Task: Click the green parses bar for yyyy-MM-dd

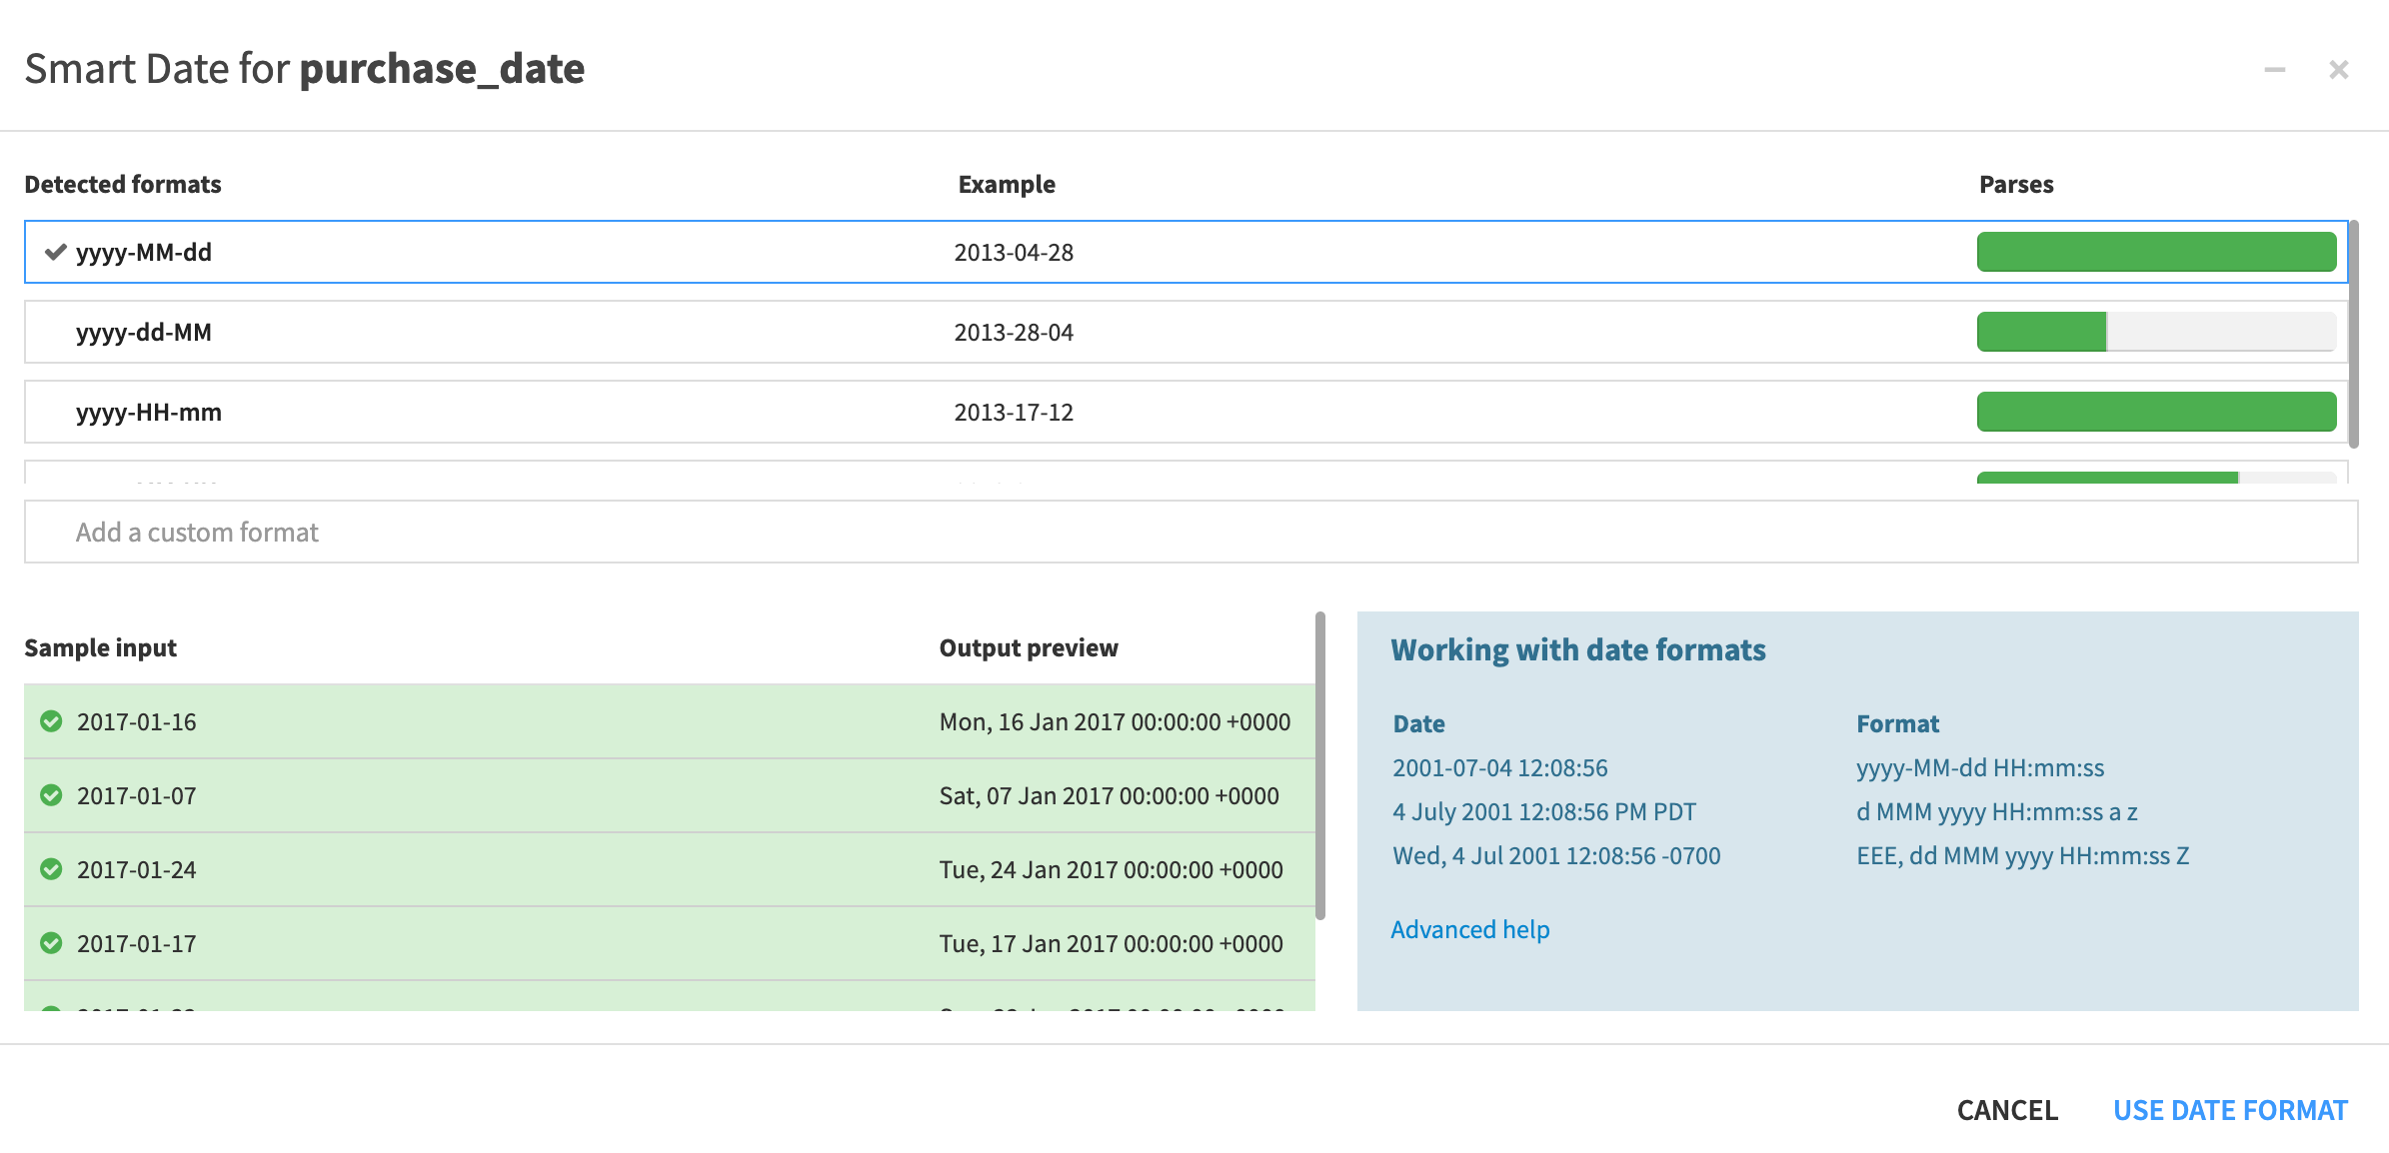Action: pos(2154,252)
